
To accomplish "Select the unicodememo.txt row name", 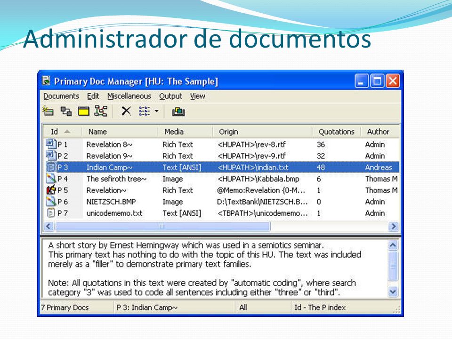I will (114, 213).
